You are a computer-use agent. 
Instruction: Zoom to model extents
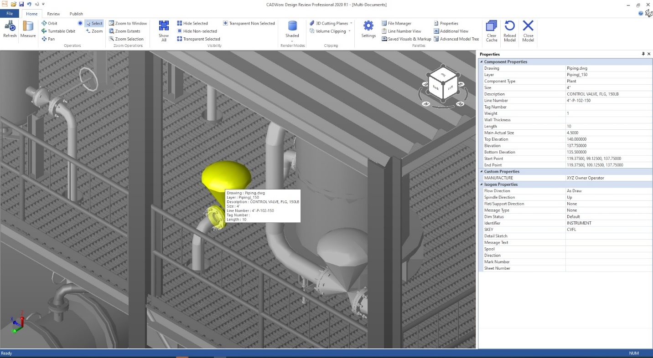pos(124,31)
